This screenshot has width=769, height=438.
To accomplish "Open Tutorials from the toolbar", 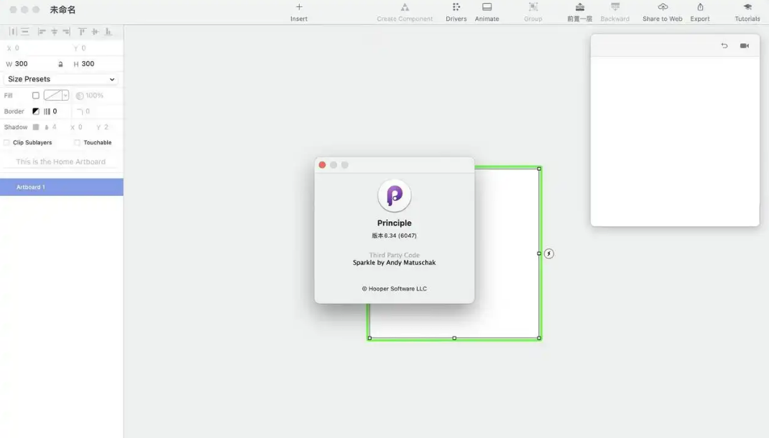I will point(747,12).
